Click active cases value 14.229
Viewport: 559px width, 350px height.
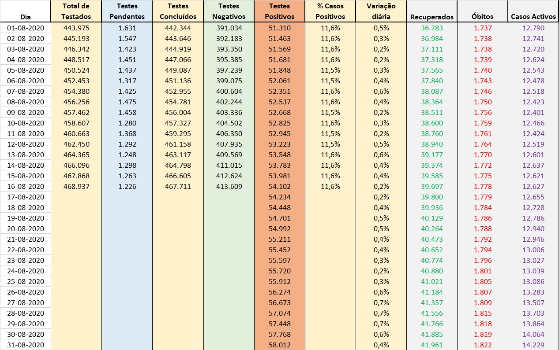pos(533,345)
